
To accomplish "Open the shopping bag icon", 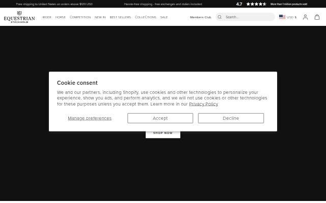I will [x=317, y=17].
